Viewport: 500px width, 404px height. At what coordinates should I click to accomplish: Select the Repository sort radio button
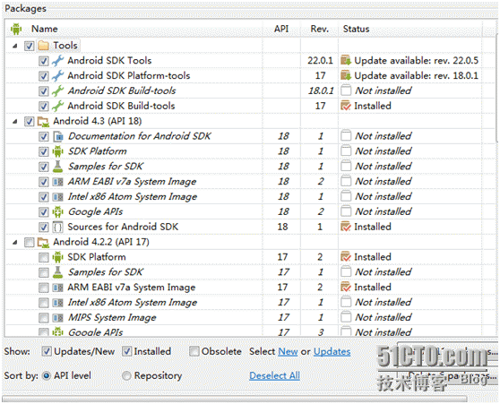pos(126,376)
